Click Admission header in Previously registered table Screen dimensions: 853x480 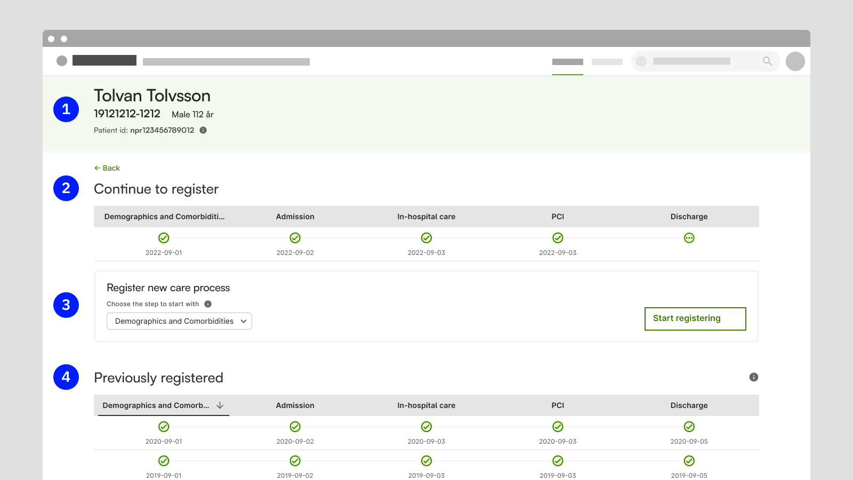295,405
